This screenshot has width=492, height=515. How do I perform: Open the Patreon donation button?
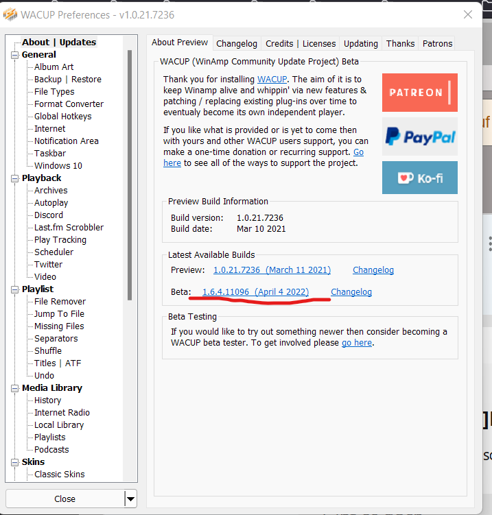[420, 93]
